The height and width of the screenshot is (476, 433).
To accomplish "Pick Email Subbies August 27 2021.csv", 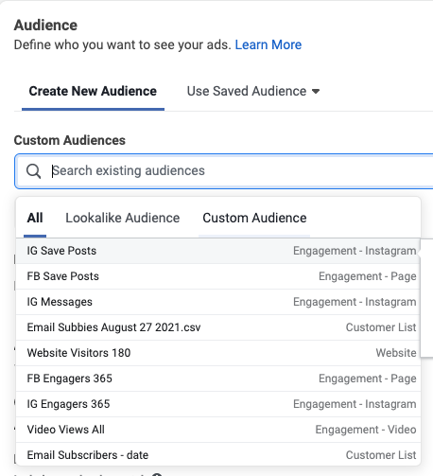I will pyautogui.click(x=218, y=327).
